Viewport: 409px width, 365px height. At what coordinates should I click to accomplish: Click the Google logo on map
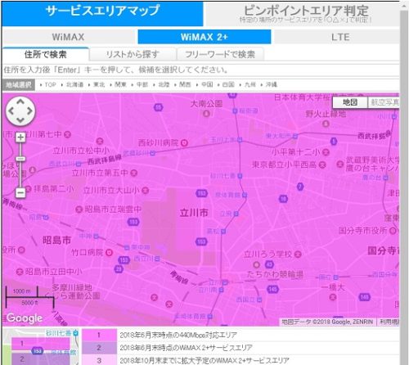pos(25,318)
